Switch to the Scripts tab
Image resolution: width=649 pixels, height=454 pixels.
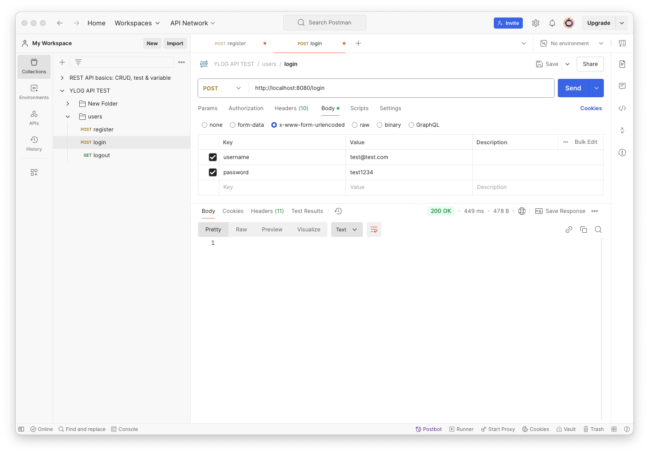click(x=359, y=108)
